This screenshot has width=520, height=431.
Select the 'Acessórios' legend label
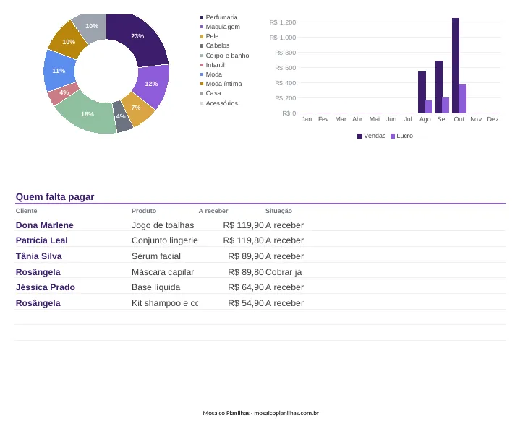click(221, 103)
